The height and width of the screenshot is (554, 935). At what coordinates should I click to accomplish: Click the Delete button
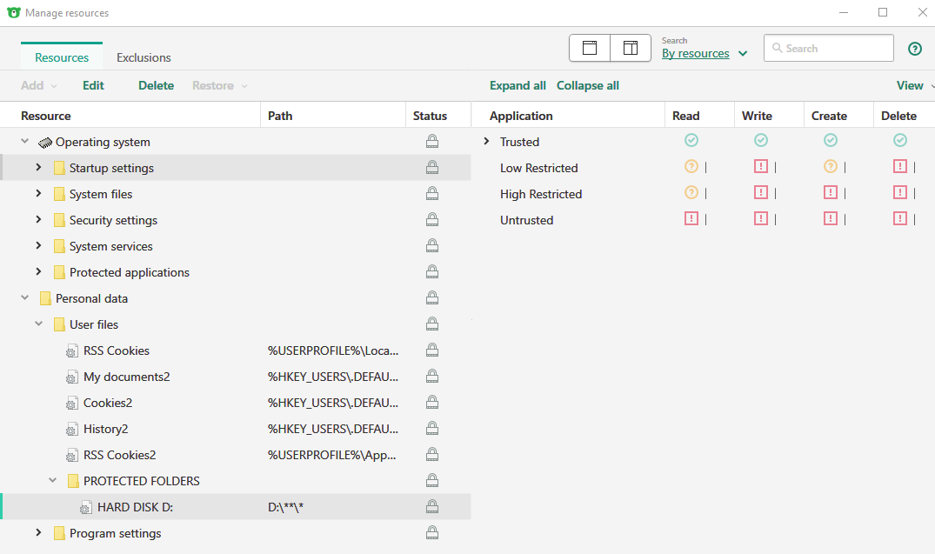point(156,85)
